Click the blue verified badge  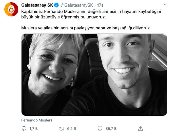57,5
